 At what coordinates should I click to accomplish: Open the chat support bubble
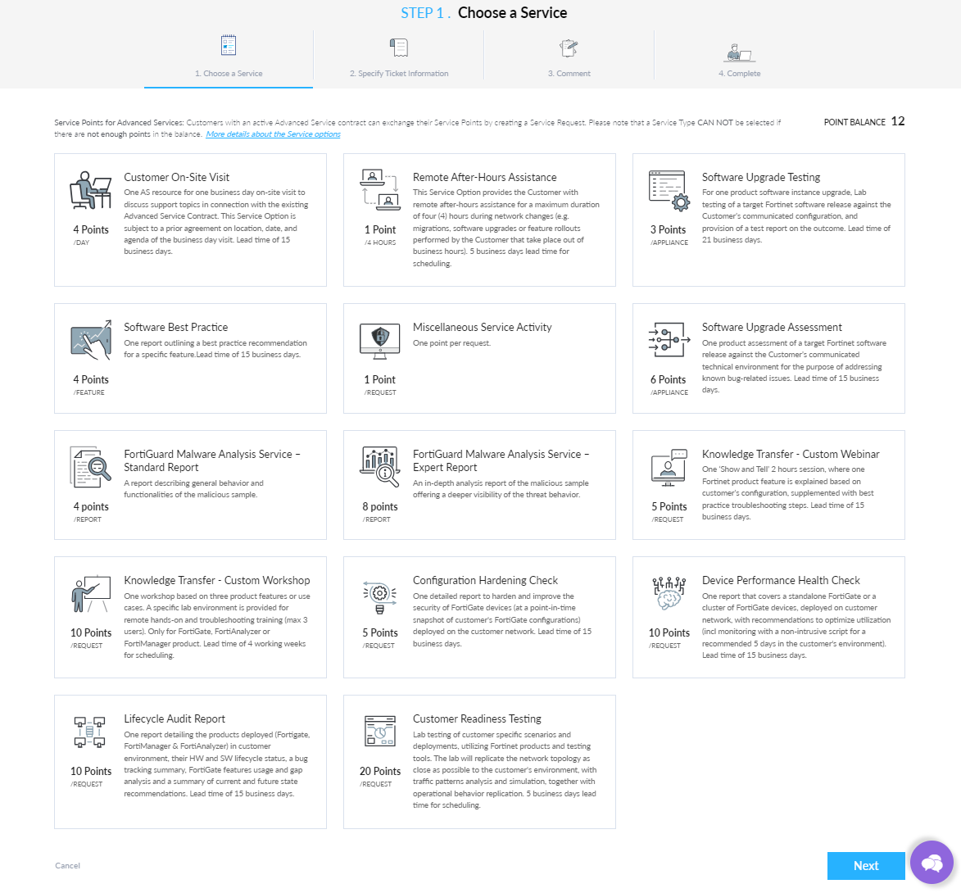click(932, 863)
